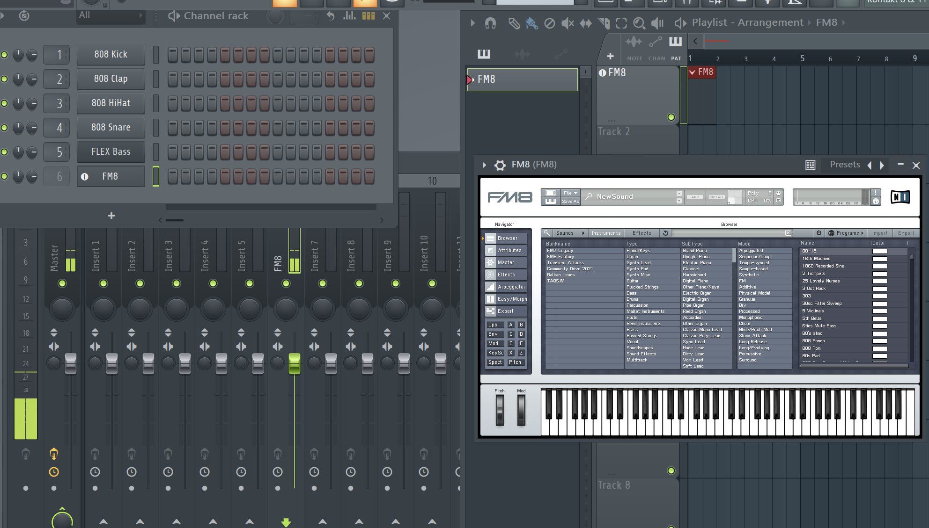
Task: Click the FM8 refresh browser icon
Action: [665, 233]
